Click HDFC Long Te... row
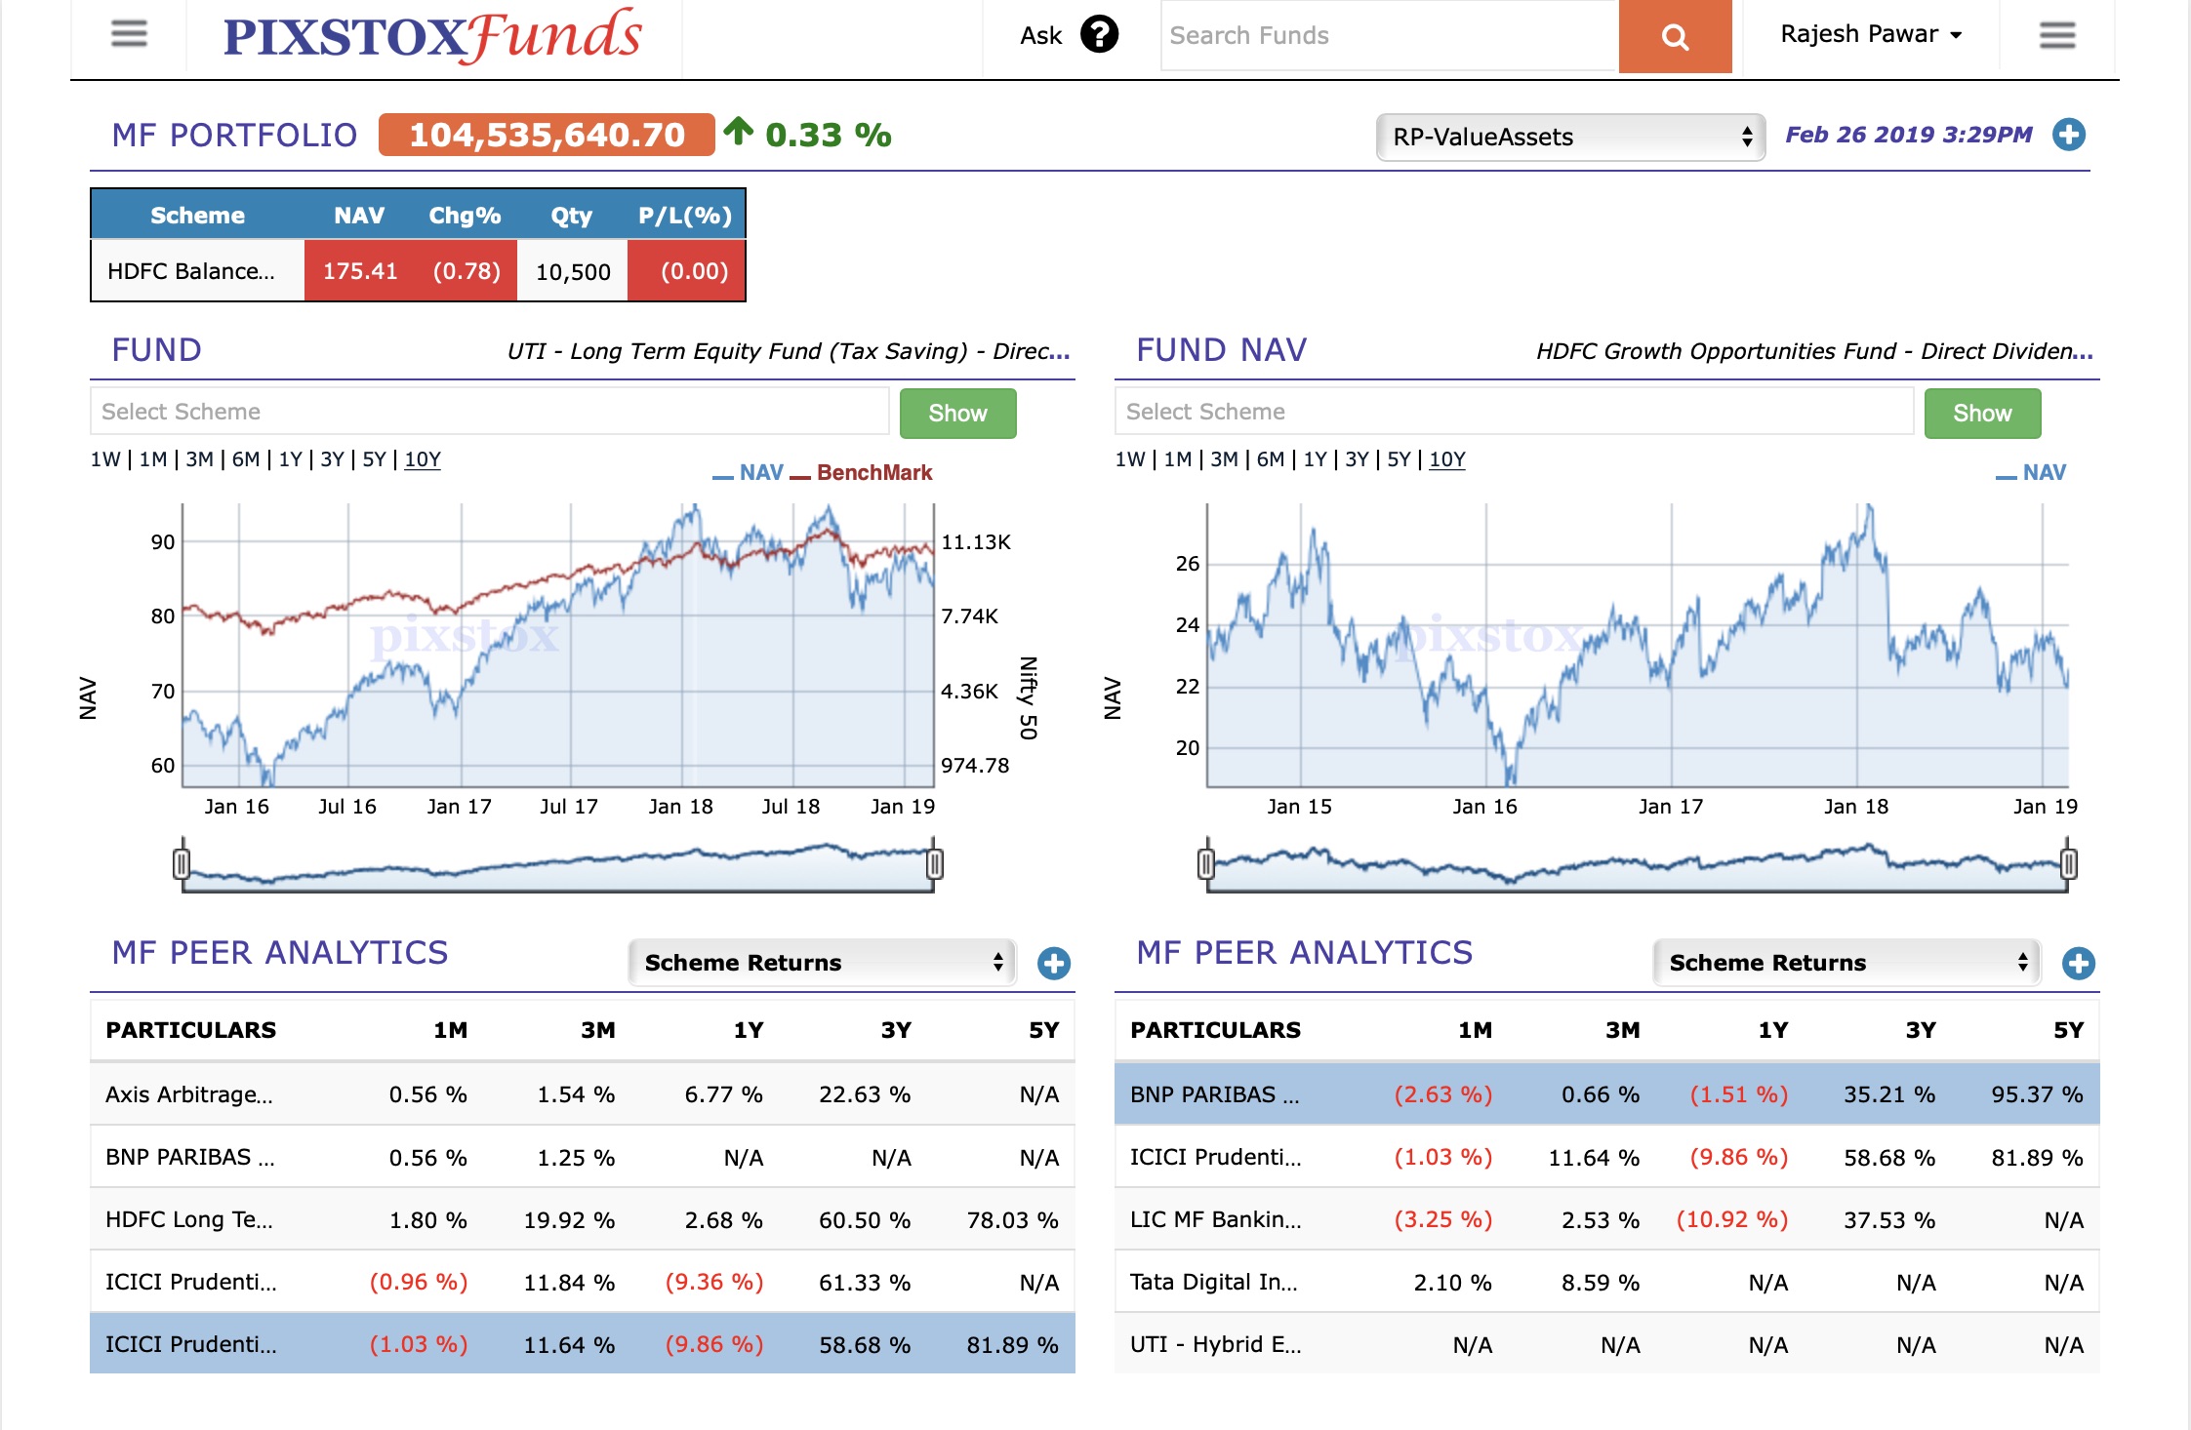Screen dimensions: 2191x1430 [x=583, y=1219]
